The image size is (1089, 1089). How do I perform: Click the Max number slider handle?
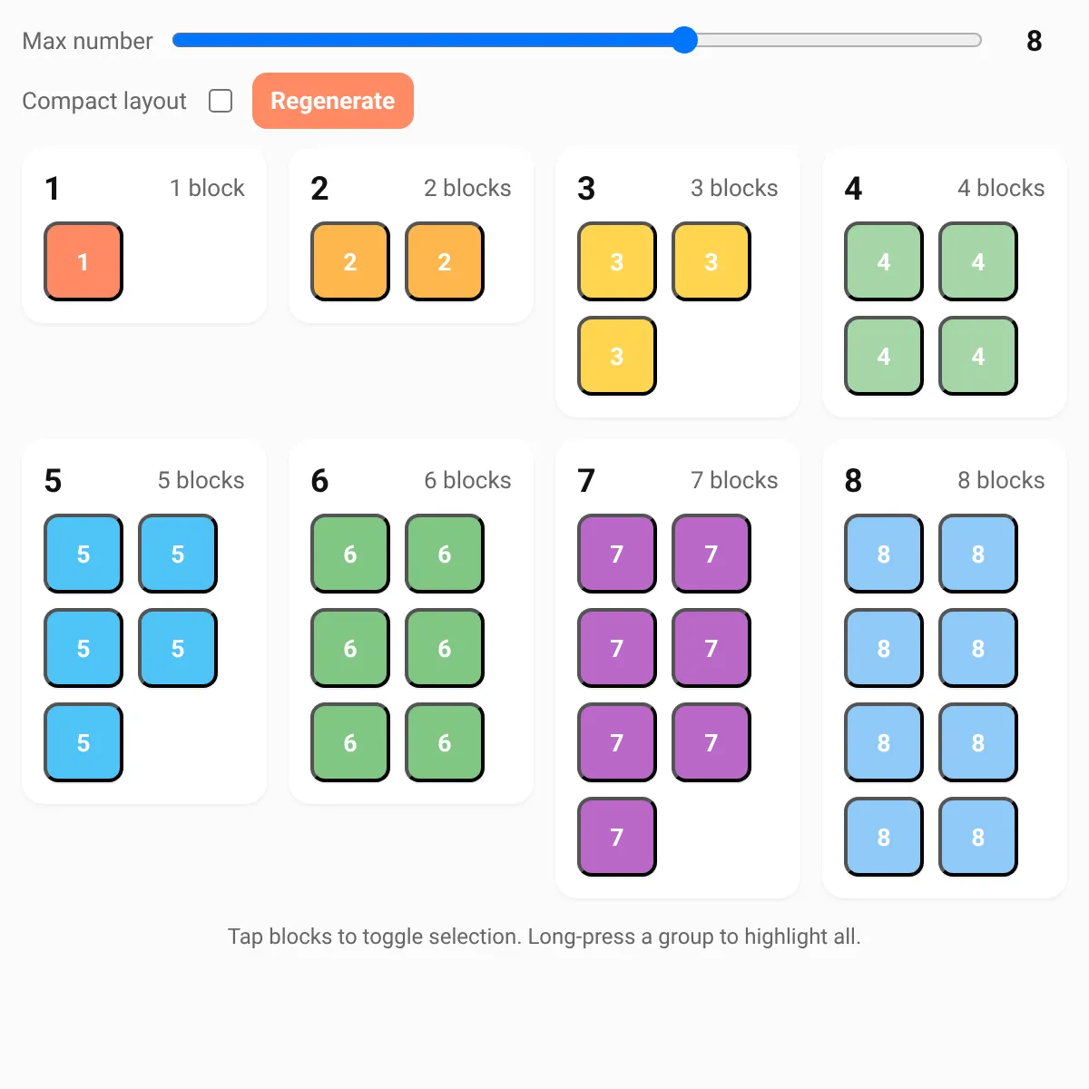click(x=684, y=40)
